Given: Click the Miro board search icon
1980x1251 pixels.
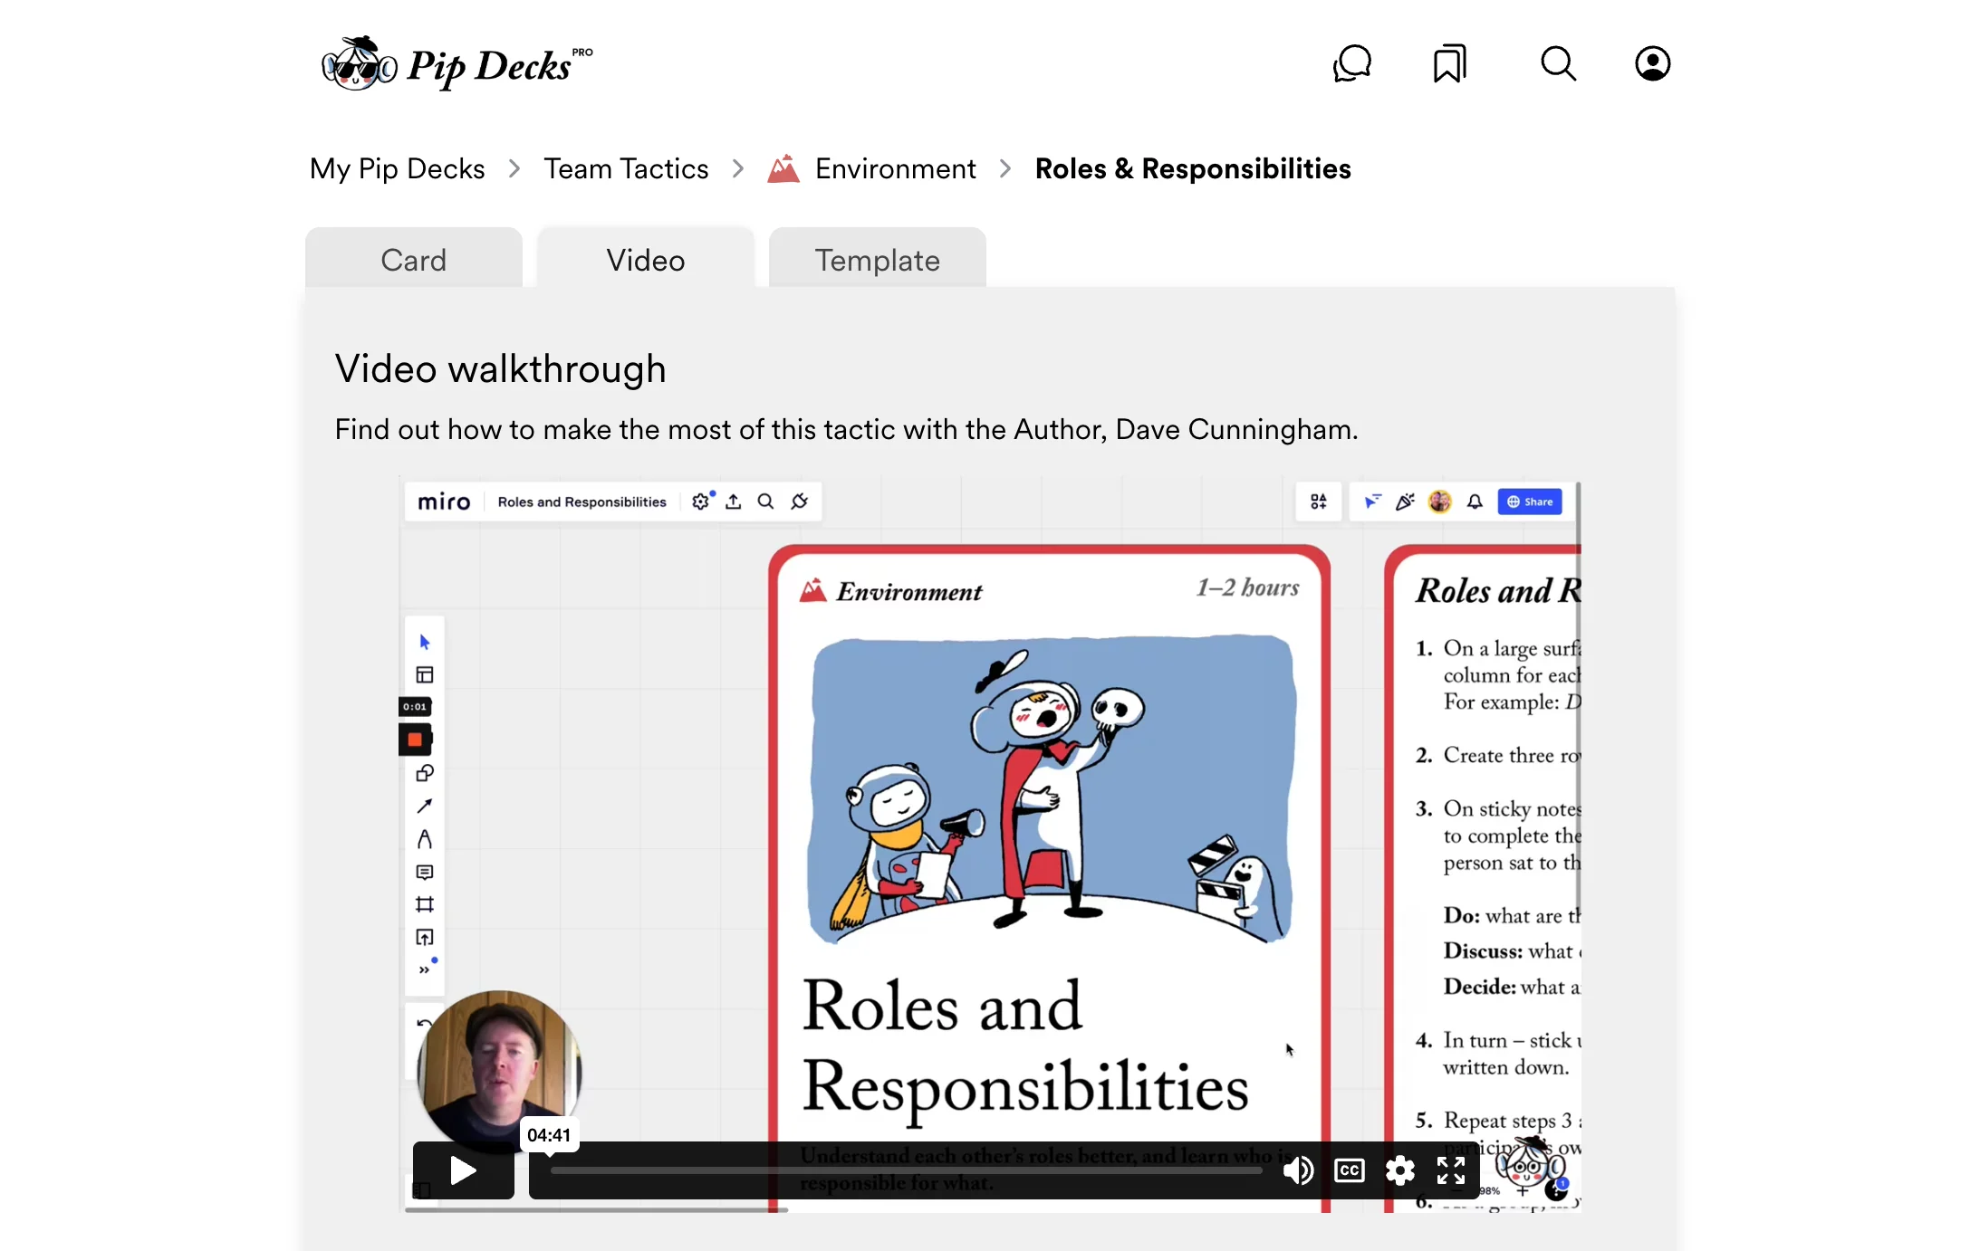Looking at the screenshot, I should click(x=765, y=501).
